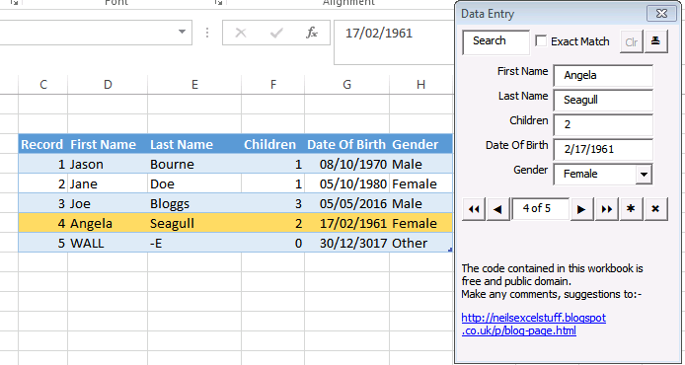
Task: Open the Gender dropdown arrow
Action: click(x=644, y=175)
